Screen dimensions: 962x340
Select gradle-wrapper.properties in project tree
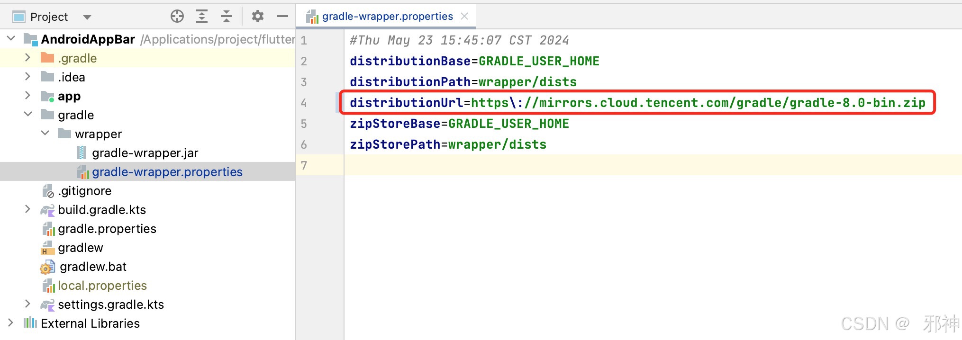(x=167, y=172)
